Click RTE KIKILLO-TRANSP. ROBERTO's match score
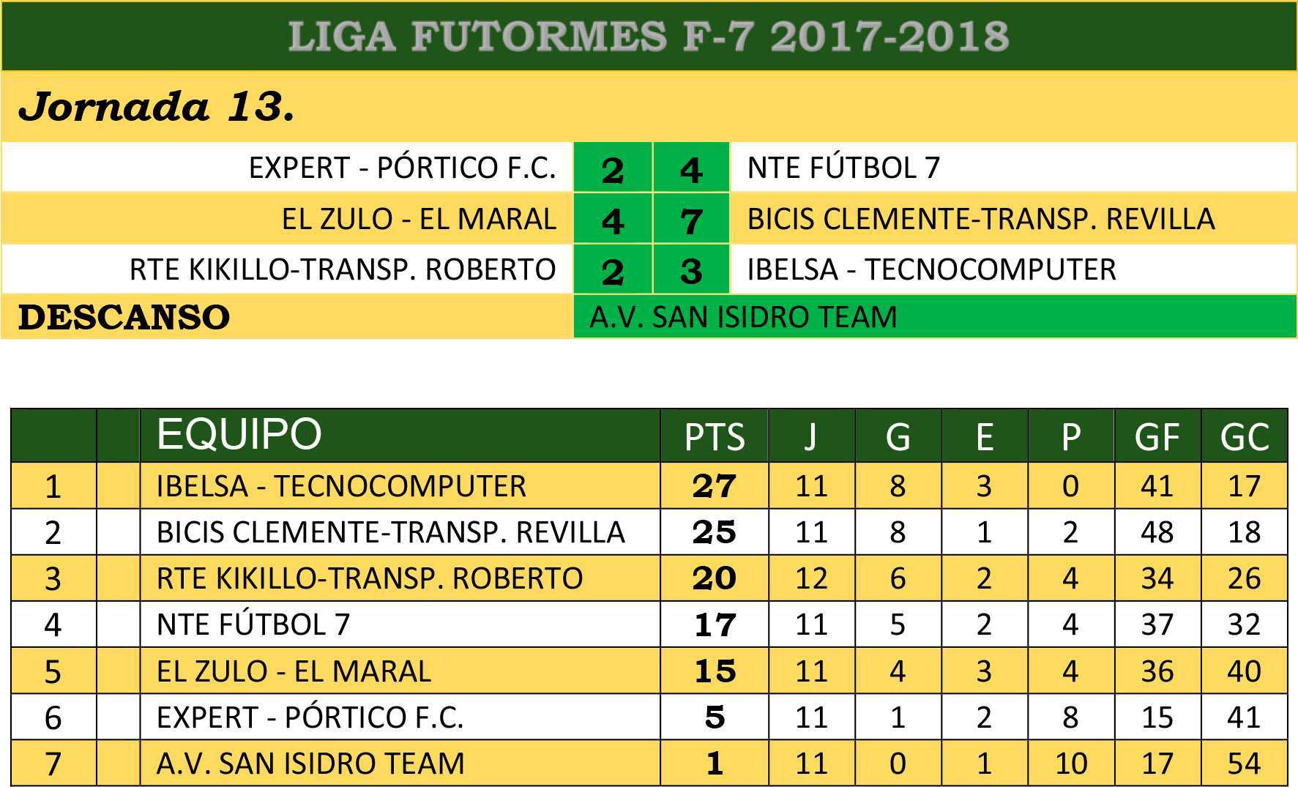The width and height of the screenshot is (1298, 787). (612, 270)
